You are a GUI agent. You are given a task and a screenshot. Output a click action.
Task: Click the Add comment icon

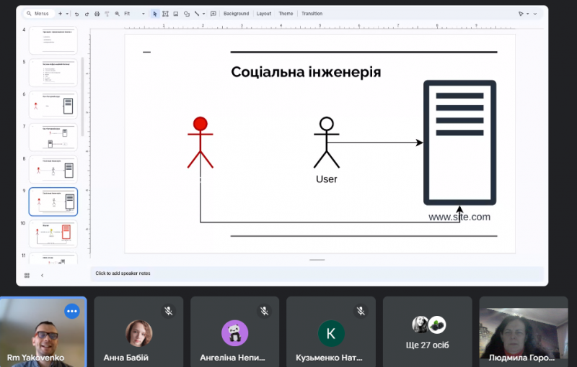tap(213, 14)
